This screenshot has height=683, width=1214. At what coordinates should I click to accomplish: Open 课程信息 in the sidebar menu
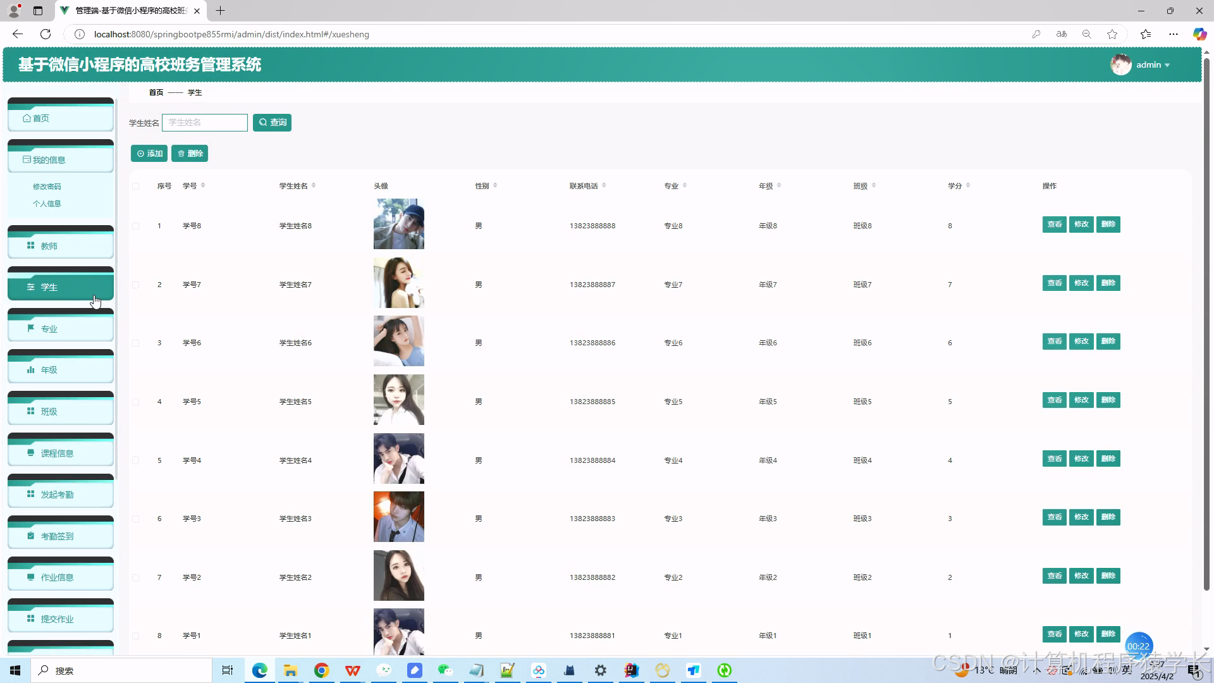click(x=57, y=453)
